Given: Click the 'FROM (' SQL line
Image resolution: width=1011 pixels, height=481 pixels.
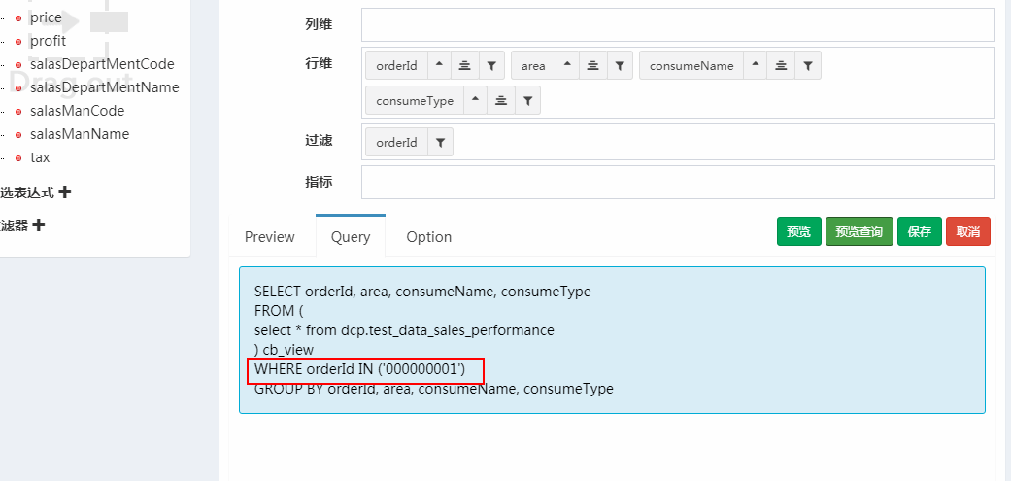Looking at the screenshot, I should (x=279, y=311).
